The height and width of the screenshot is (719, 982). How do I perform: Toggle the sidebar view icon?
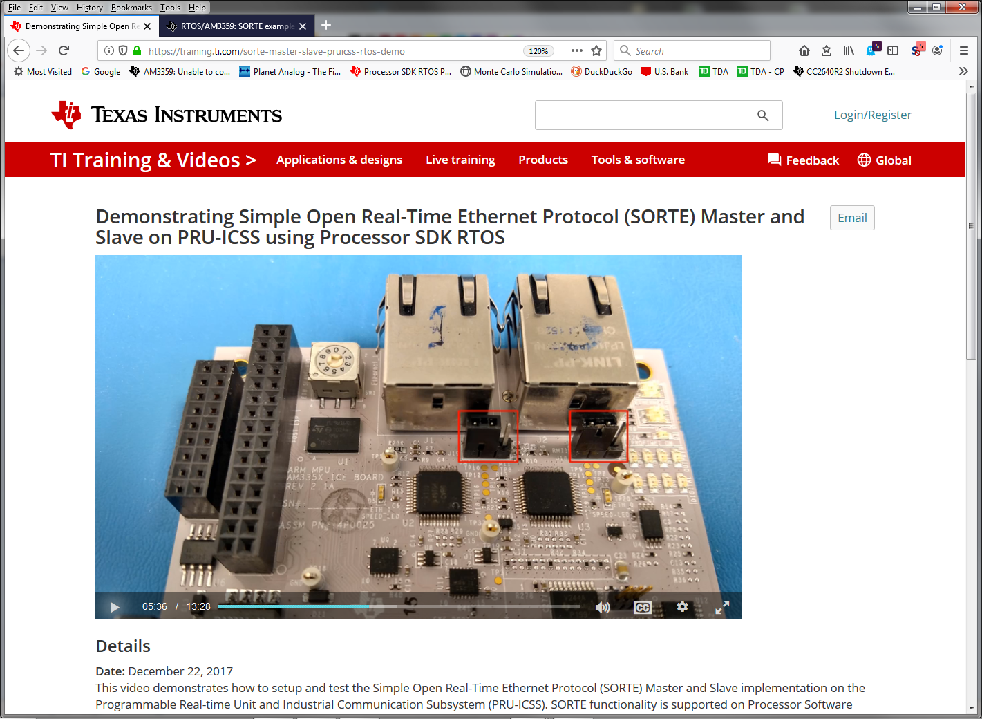point(893,50)
